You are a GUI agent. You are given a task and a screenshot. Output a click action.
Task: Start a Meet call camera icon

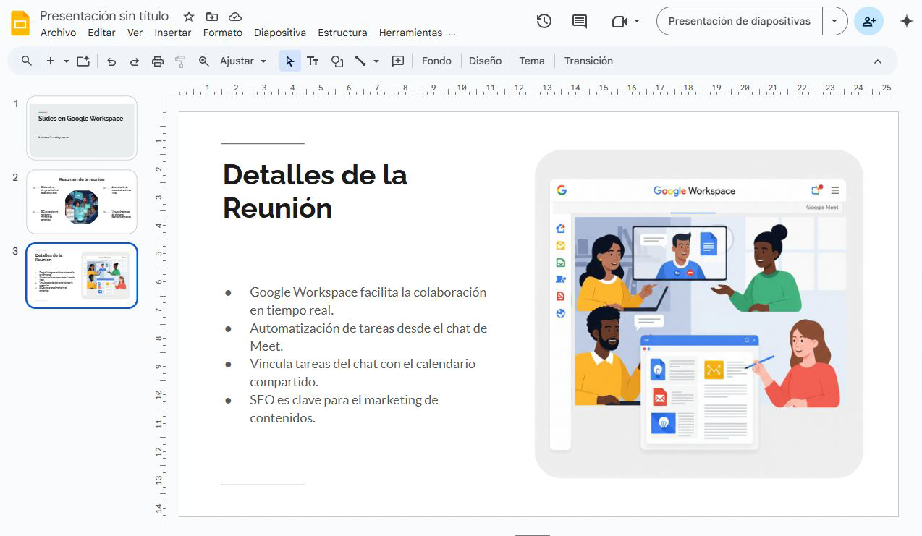[619, 22]
